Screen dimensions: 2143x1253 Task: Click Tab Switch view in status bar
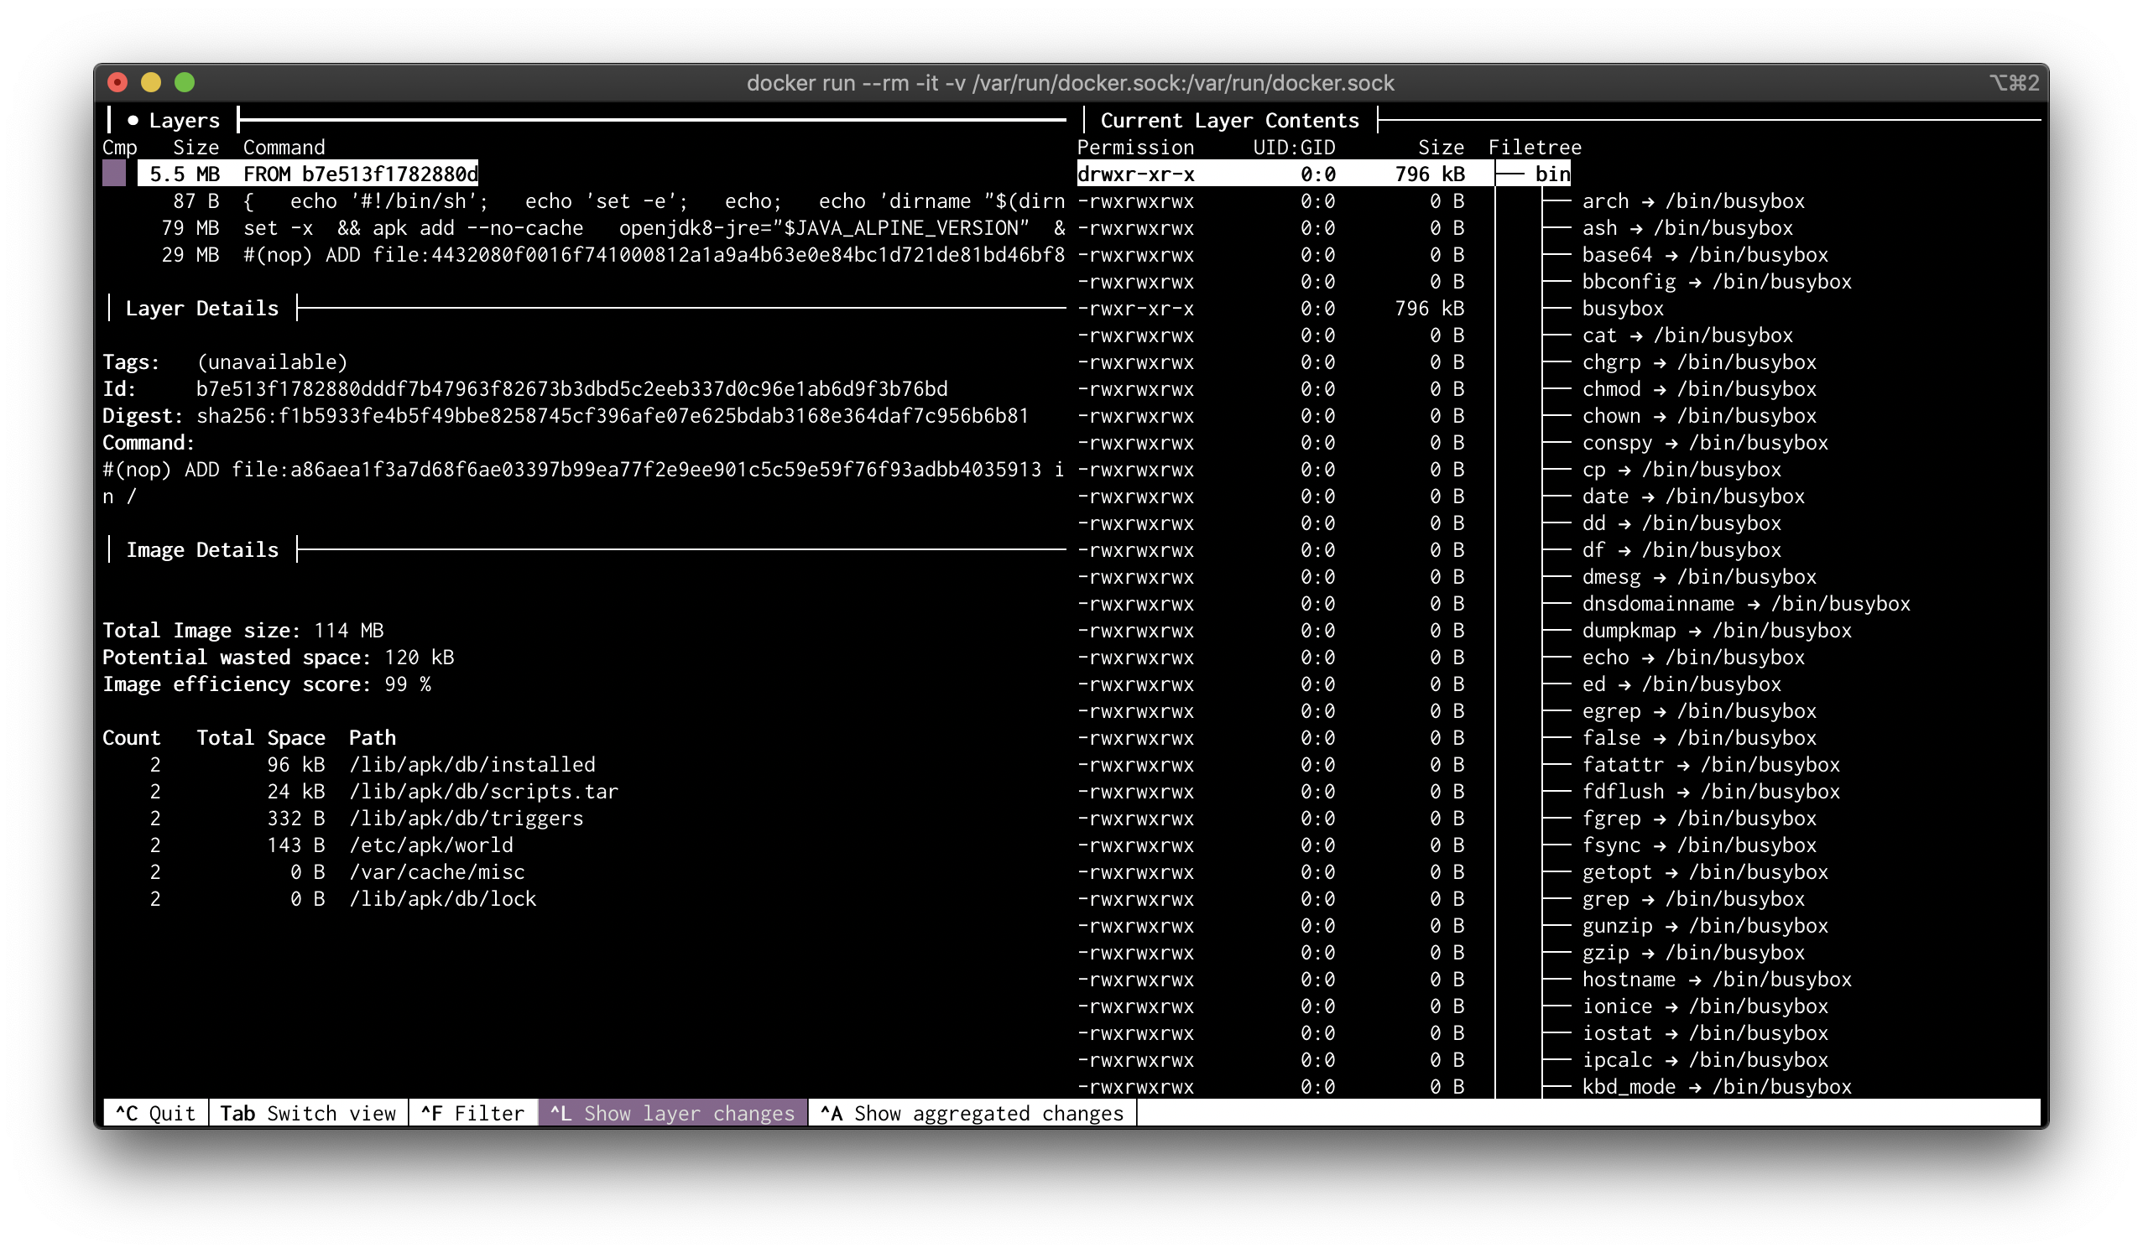coord(308,1114)
